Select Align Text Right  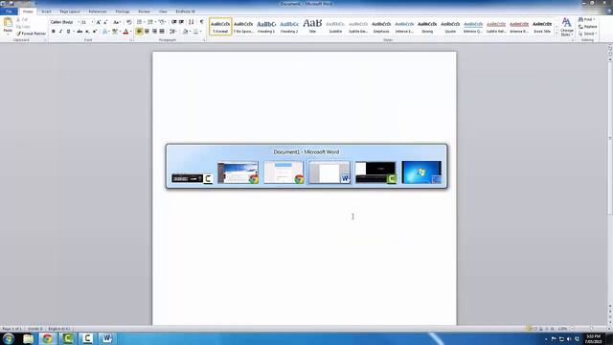154,32
